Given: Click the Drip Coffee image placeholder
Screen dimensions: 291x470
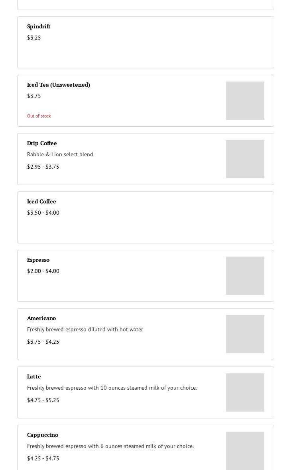Looking at the screenshot, I should coord(245,159).
